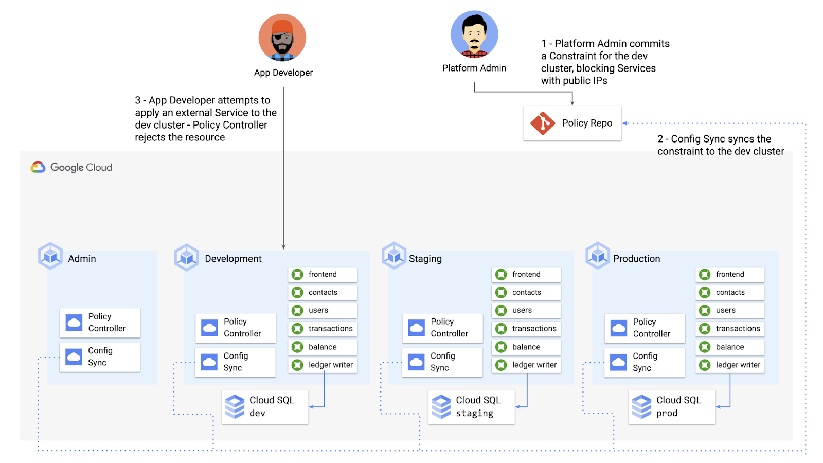Image resolution: width=823 pixels, height=463 pixels.
Task: Select Development contacts service box
Action: [x=323, y=293]
